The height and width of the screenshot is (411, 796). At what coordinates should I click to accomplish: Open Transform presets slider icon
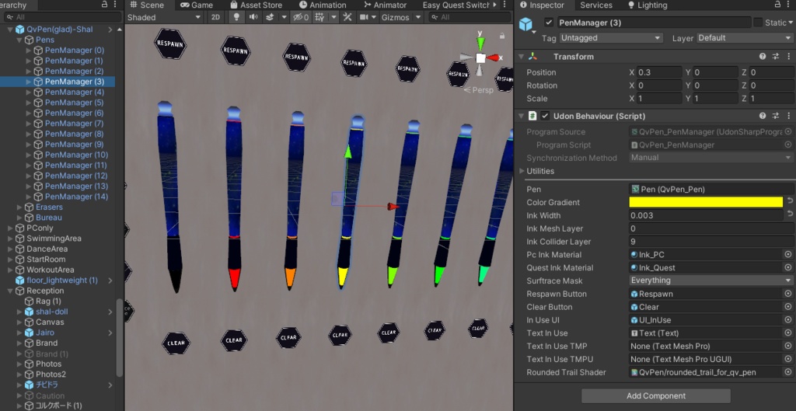776,57
